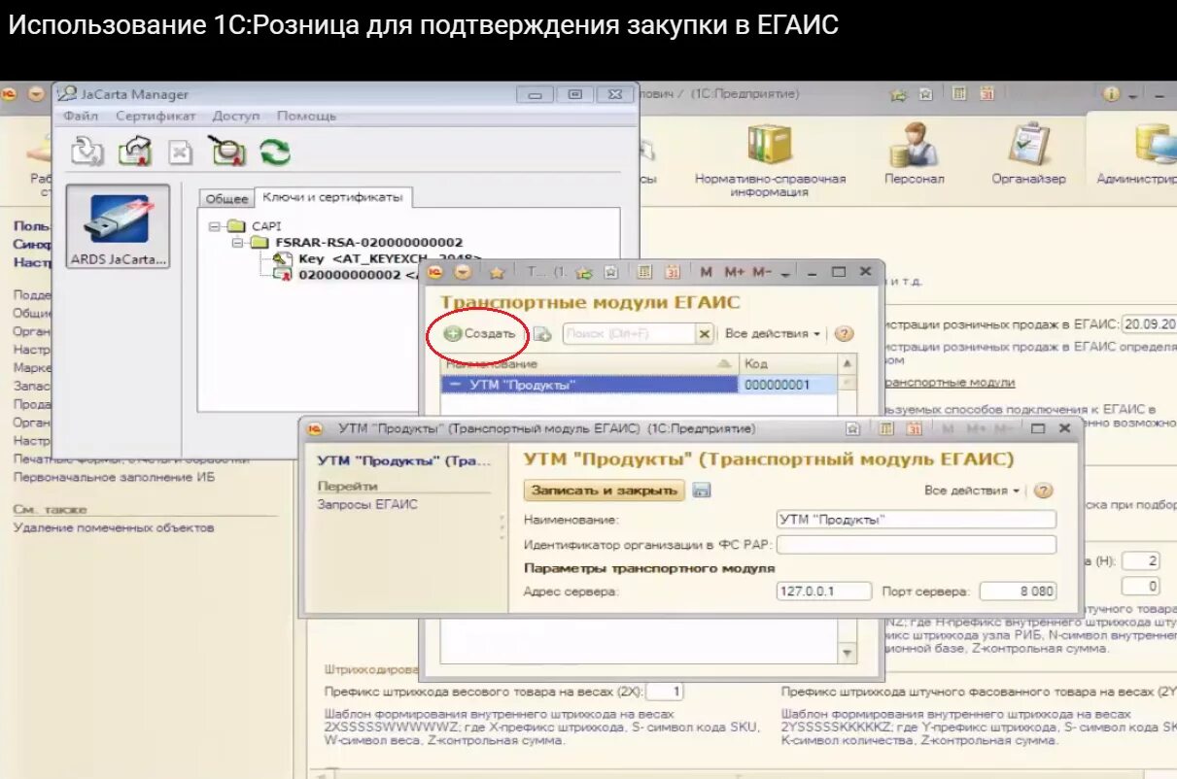Open Первоначальное заполнение ИБ link

(x=114, y=478)
